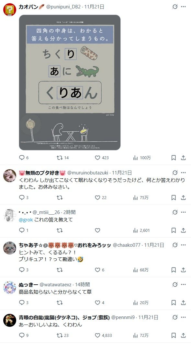Open 青眼の白龍's profile avatar
The image size is (191, 344).
click(10, 320)
